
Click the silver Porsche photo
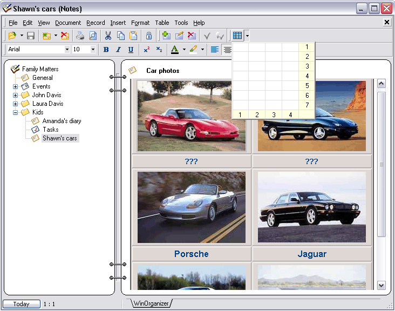click(192, 207)
